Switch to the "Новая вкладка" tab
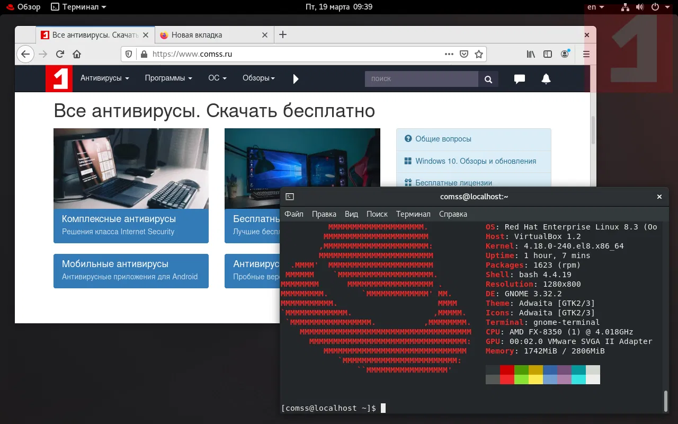 tap(214, 35)
